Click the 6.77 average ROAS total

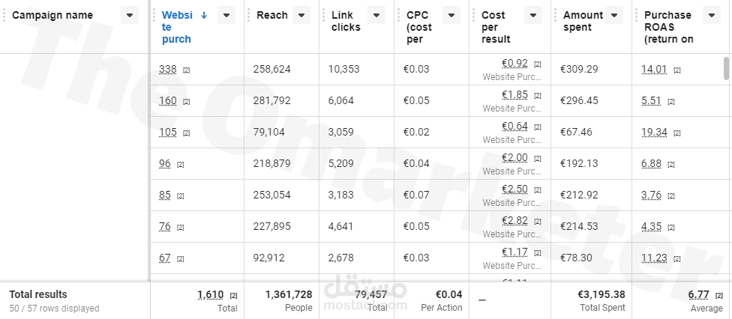pos(699,295)
